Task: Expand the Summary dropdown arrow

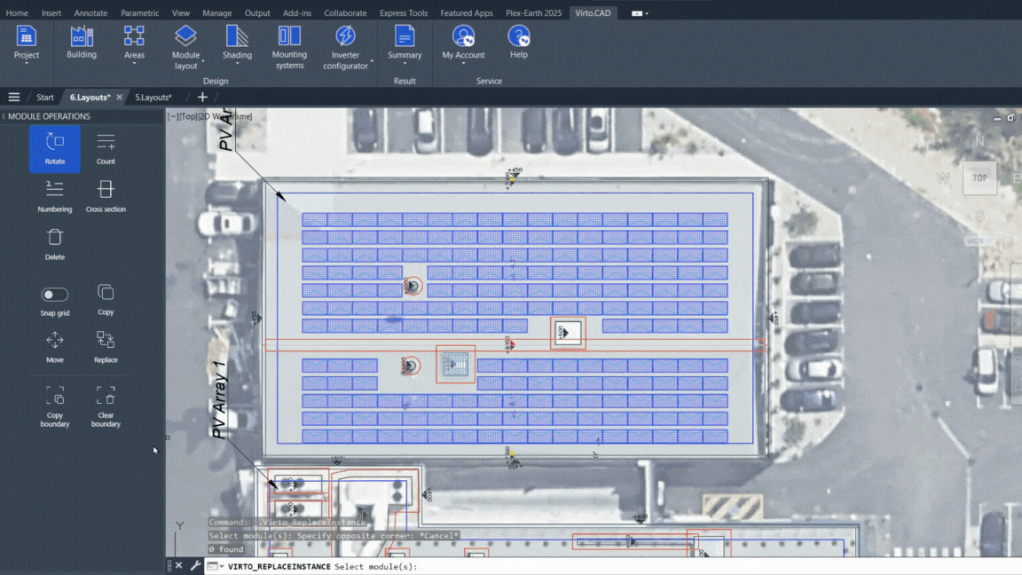Action: [405, 64]
